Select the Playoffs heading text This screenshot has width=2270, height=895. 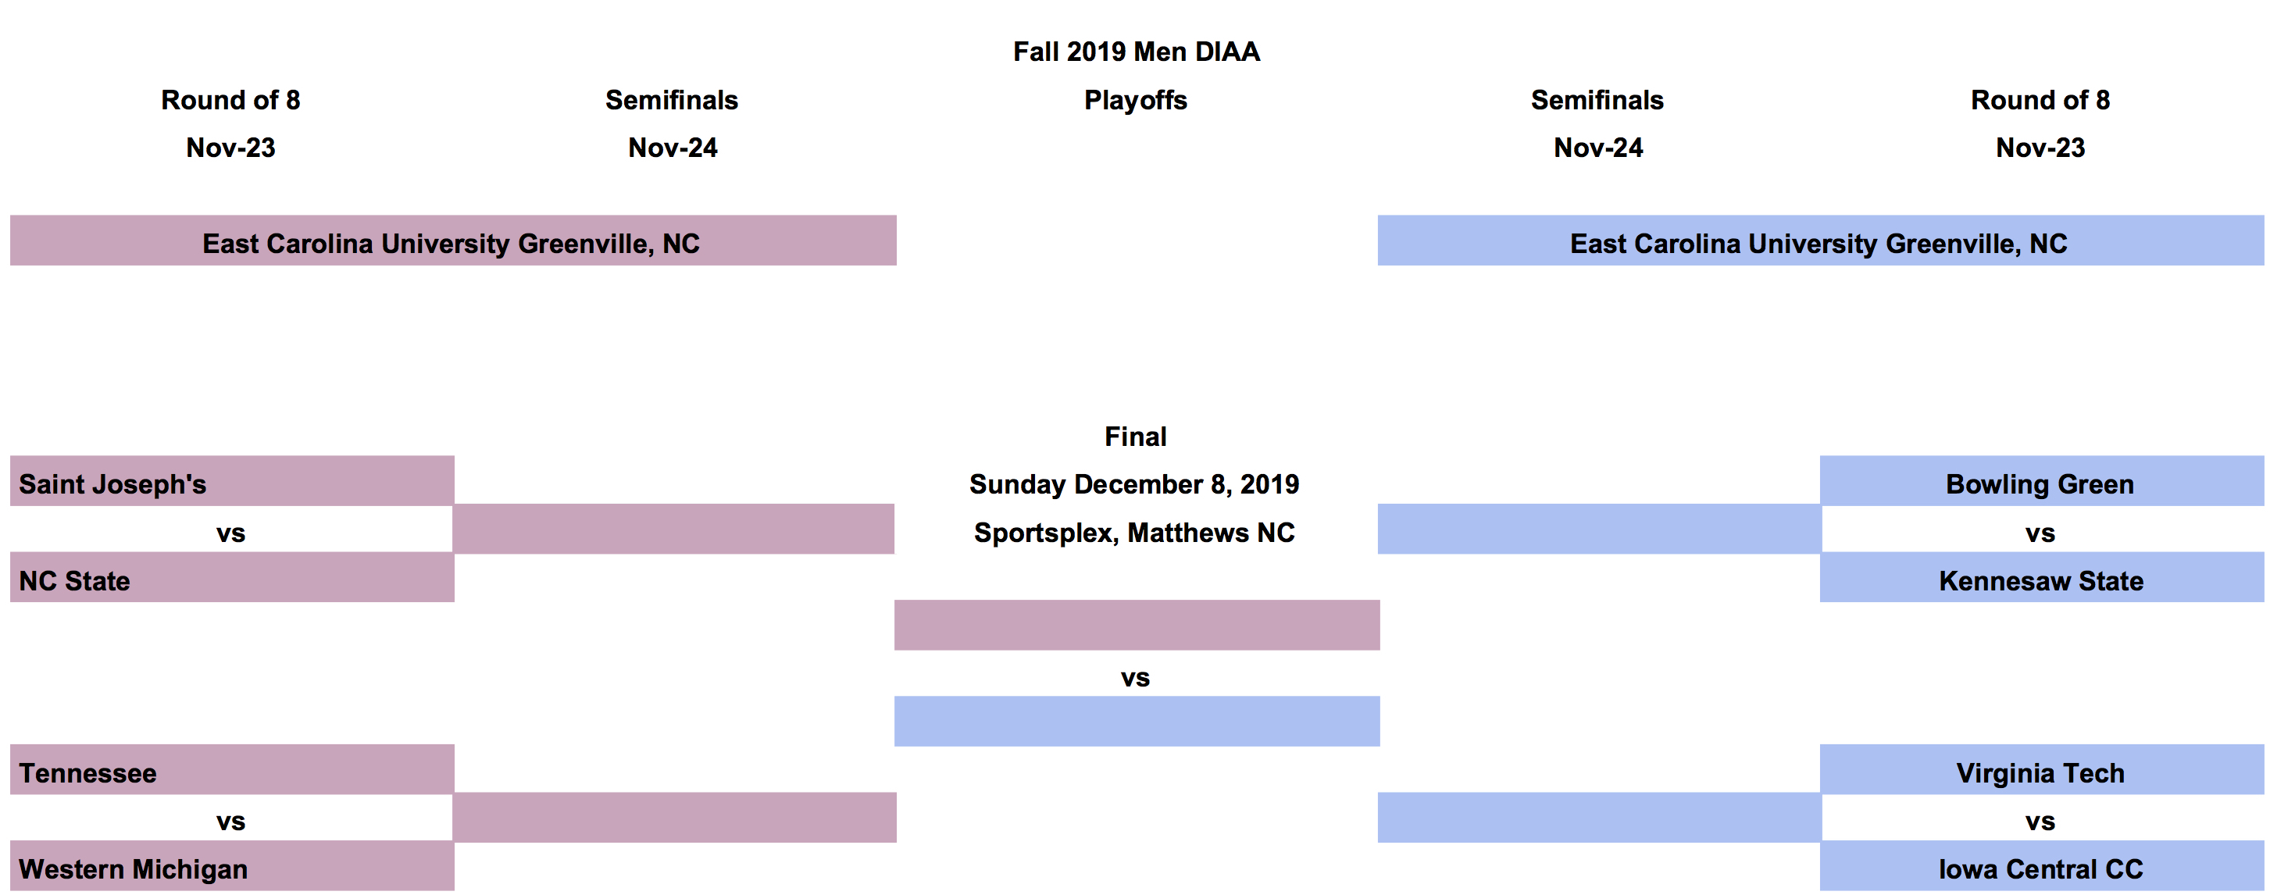(1135, 99)
